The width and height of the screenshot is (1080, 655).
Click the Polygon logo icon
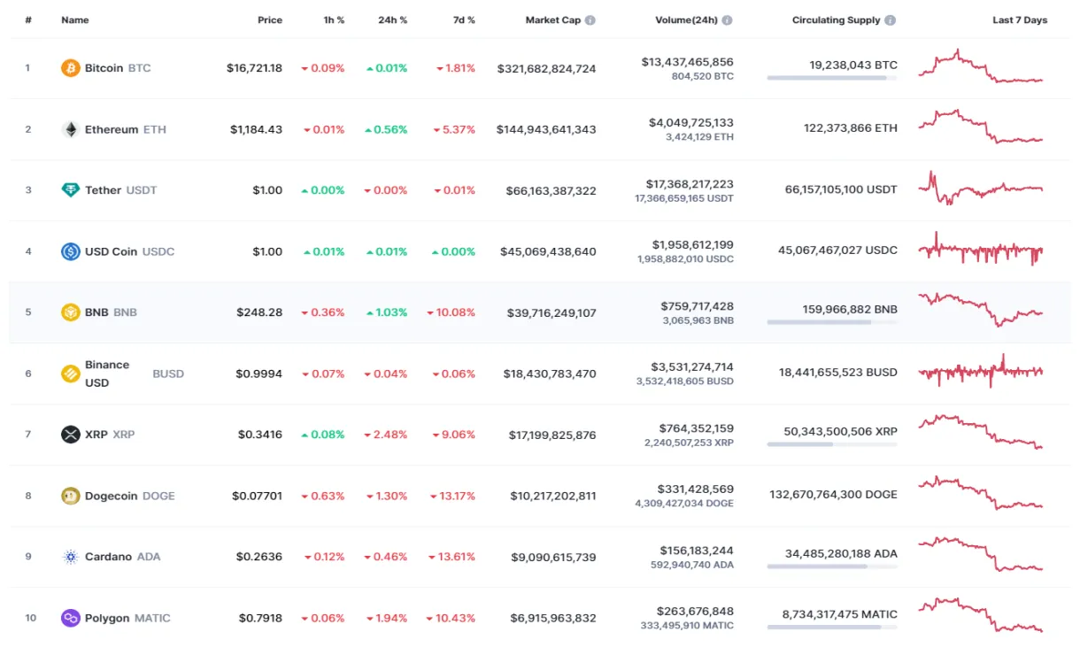point(70,618)
